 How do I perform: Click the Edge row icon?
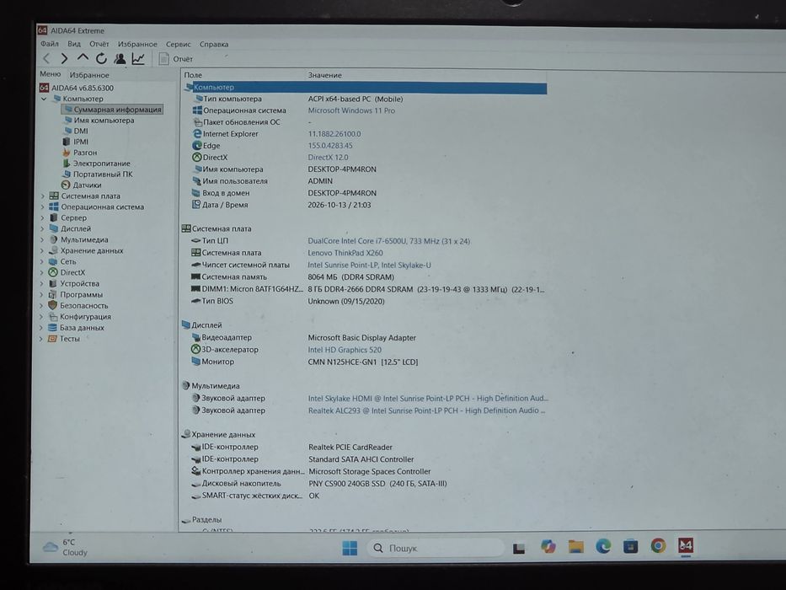tap(197, 146)
